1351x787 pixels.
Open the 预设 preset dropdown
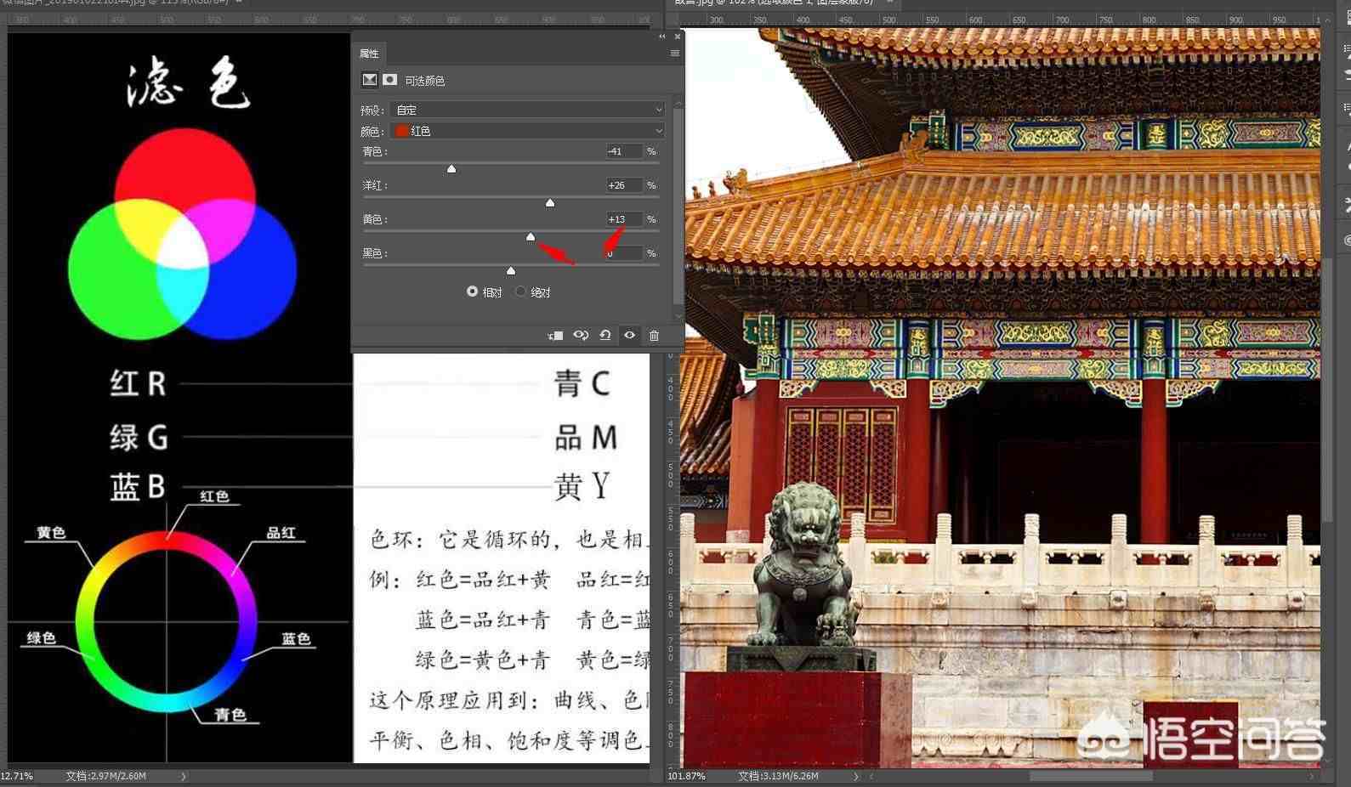tap(527, 110)
